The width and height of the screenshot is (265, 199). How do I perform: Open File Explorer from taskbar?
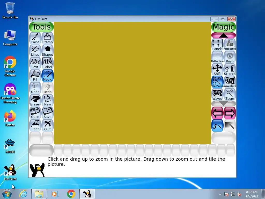(x=39, y=194)
